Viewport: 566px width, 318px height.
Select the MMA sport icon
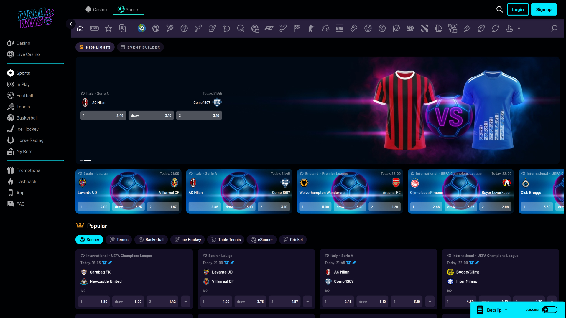(x=339, y=28)
